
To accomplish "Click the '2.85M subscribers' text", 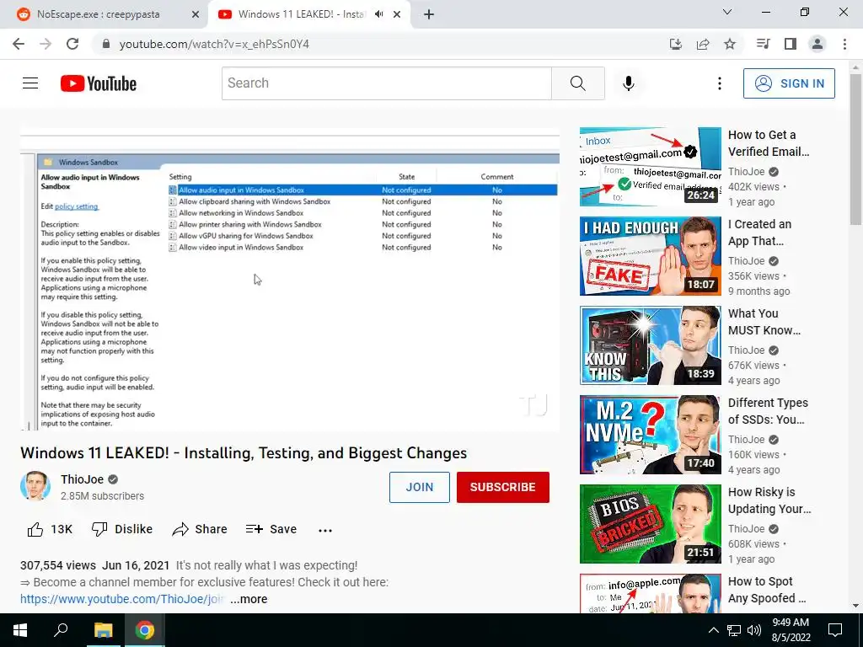I will (102, 495).
